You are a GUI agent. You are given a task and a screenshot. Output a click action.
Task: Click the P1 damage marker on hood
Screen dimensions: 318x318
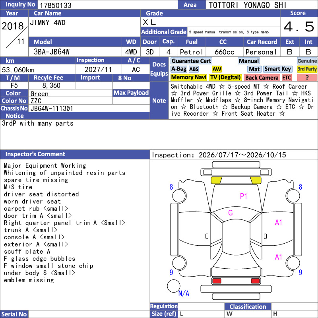pos(243,196)
